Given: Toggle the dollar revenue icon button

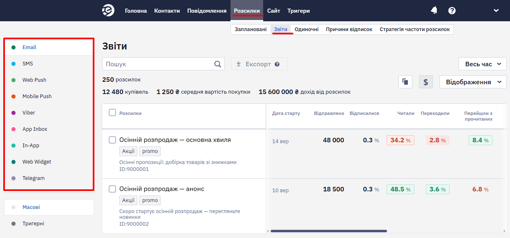Looking at the screenshot, I should click(425, 82).
